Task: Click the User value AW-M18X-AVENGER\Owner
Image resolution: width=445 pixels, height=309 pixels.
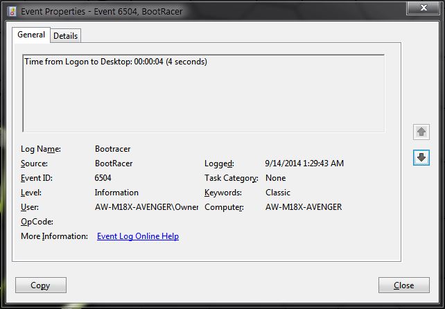Action: tap(146, 207)
